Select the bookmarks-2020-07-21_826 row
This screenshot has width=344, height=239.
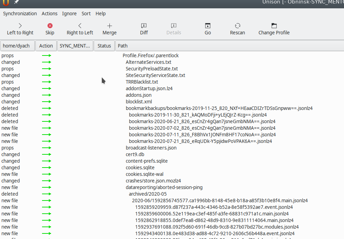point(172,141)
